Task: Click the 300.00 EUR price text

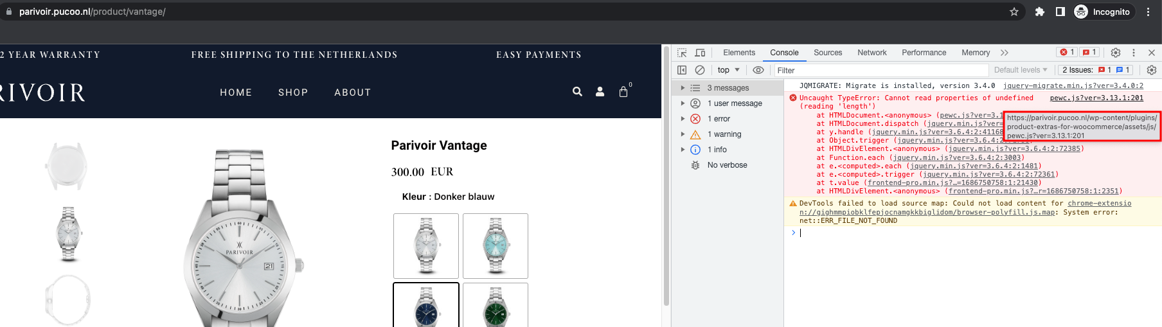Action: tap(422, 172)
